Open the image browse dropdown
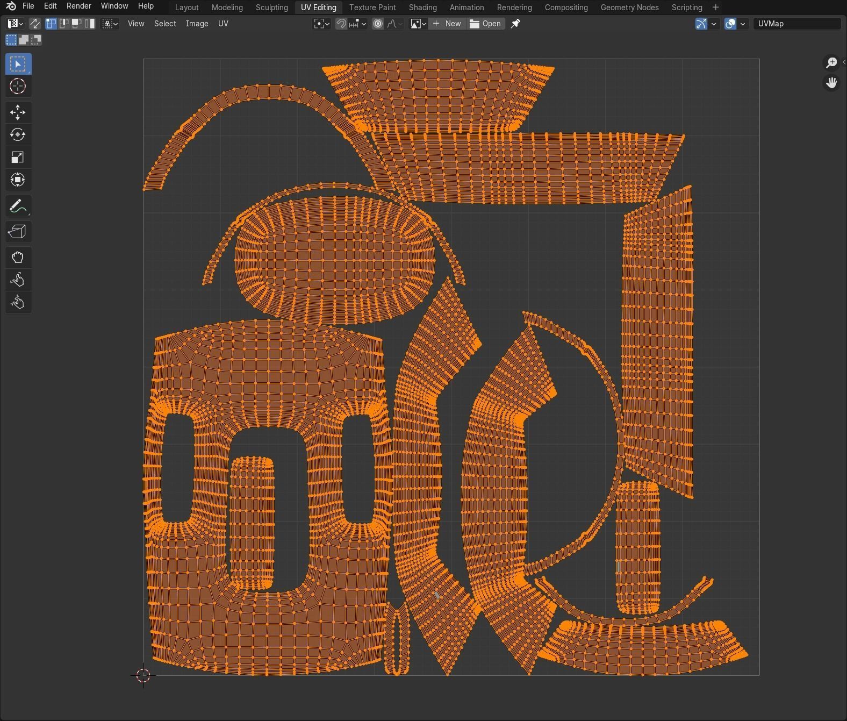The height and width of the screenshot is (721, 847). (418, 24)
